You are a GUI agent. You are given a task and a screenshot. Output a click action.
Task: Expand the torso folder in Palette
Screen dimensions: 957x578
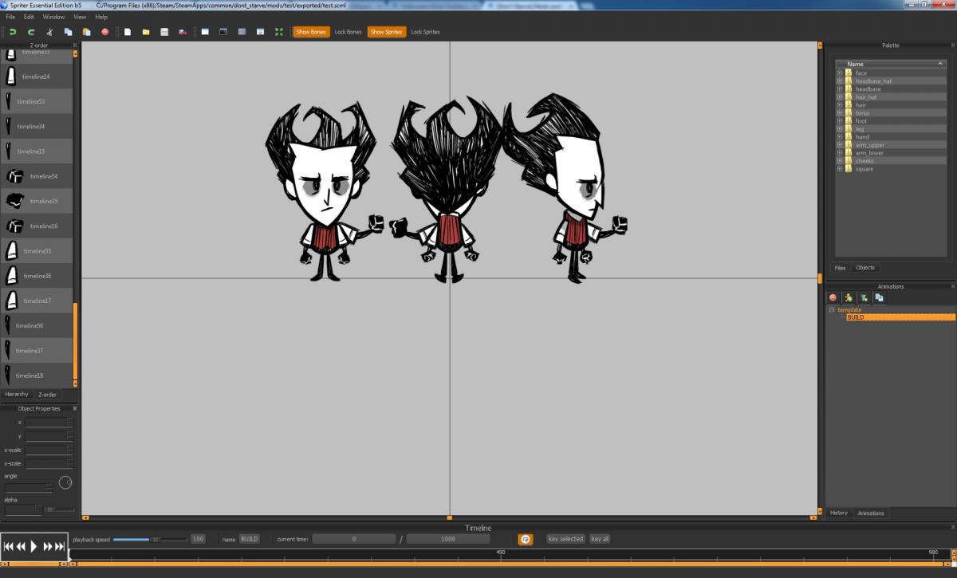840,113
